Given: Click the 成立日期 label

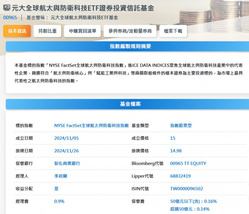Looking at the screenshot, I should [24, 138].
